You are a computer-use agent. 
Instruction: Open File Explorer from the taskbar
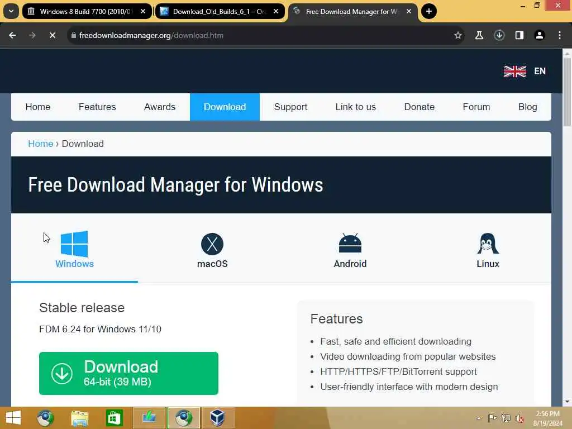(x=79, y=418)
